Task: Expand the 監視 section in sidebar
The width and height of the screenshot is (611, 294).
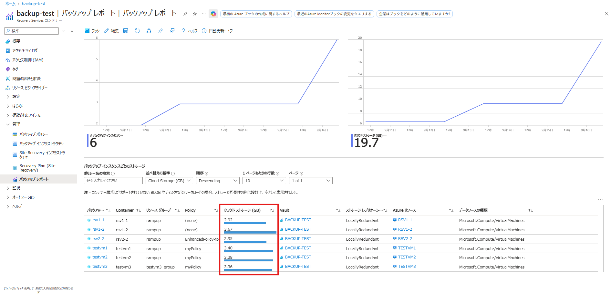Action: 16,188
